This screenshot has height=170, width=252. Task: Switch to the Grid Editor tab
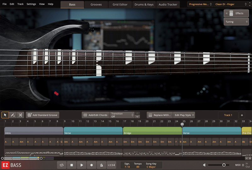point(120,4)
